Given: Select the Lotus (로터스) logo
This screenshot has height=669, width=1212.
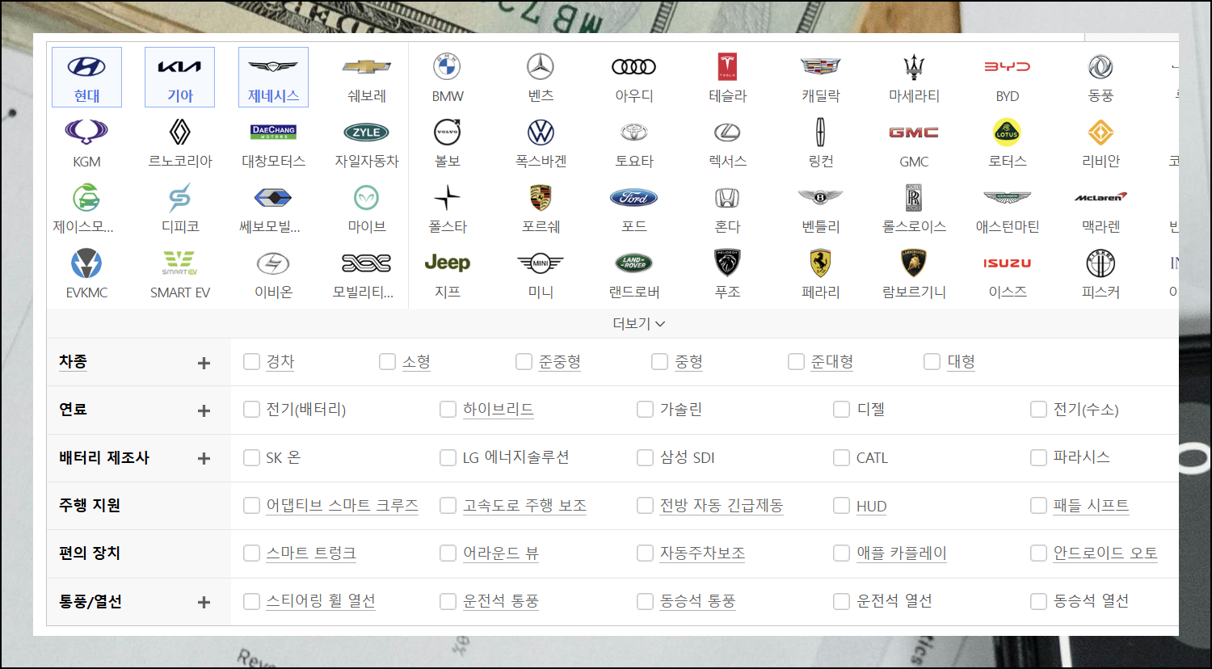Looking at the screenshot, I should pos(1008,132).
